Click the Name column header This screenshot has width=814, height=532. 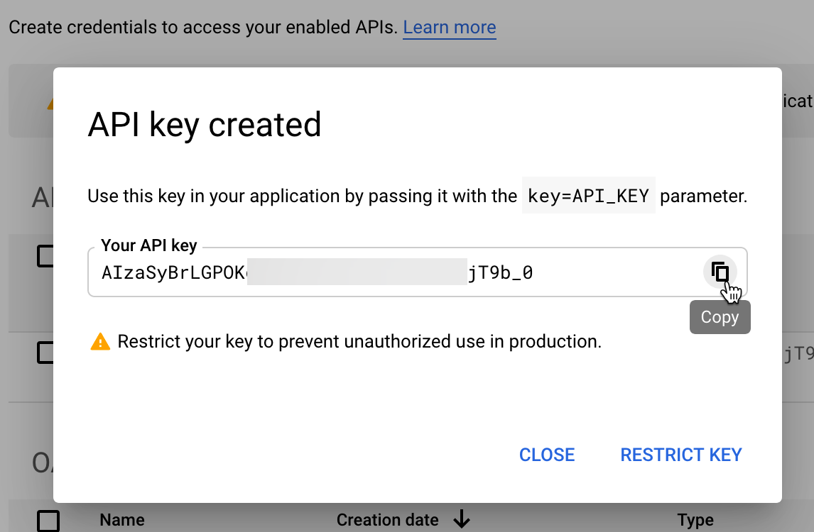tap(121, 519)
